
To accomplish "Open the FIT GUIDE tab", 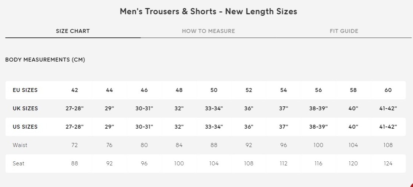I will pos(344,31).
